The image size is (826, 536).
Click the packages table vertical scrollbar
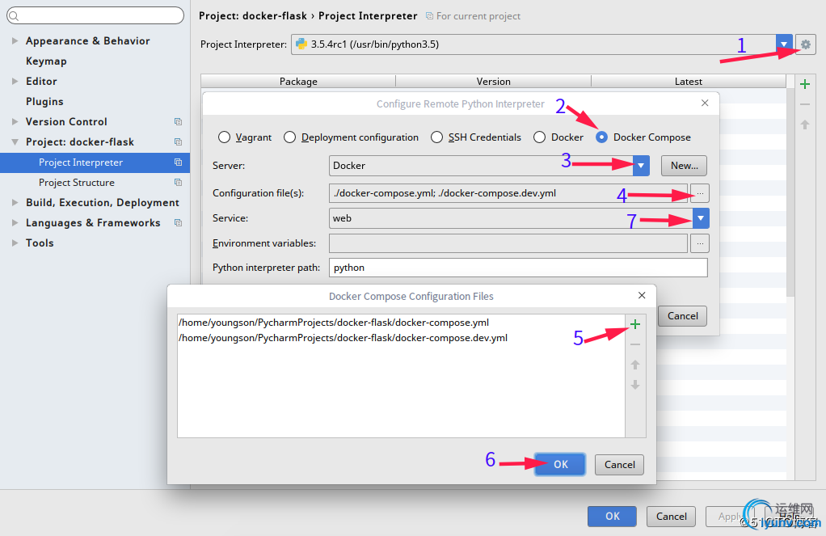[x=790, y=192]
